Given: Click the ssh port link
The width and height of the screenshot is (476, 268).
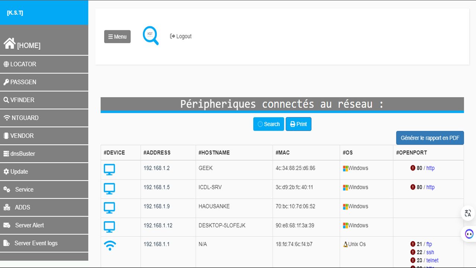Looking at the screenshot, I should 430,252.
